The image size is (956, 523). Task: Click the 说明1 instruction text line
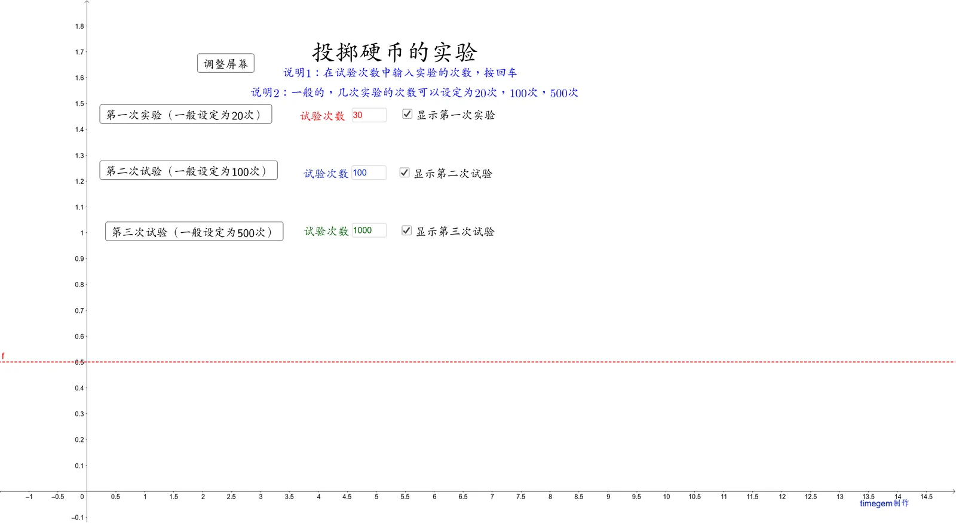[400, 73]
